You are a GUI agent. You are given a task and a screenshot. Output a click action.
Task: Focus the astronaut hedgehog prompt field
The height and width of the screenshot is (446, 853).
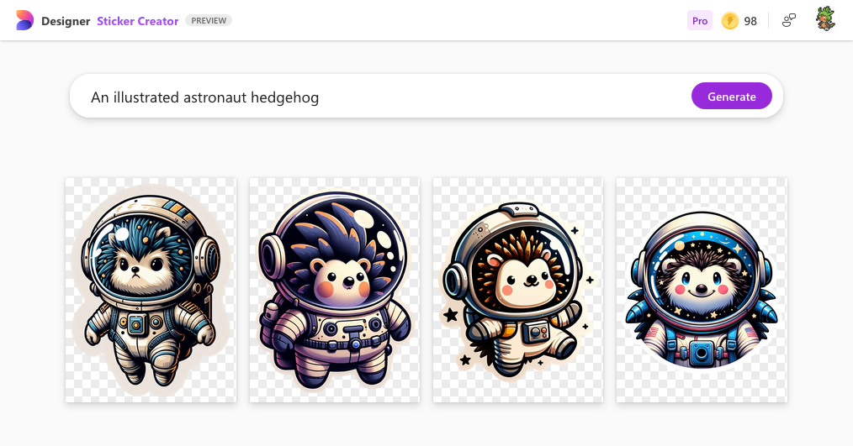(381, 97)
